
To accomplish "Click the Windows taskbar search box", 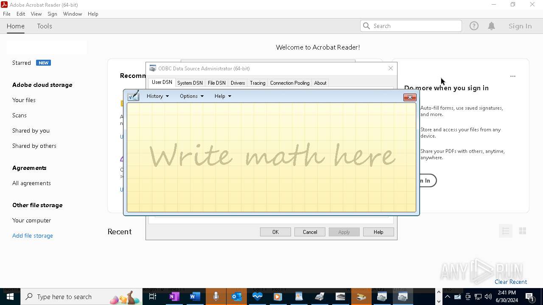I will [81, 297].
